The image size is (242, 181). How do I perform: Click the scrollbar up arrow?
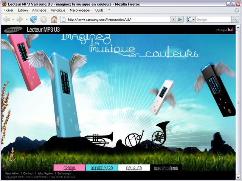point(238,28)
